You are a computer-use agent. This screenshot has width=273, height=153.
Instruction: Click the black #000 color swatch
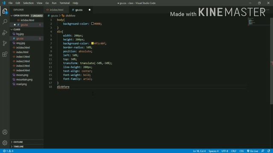pyautogui.click(x=93, y=24)
